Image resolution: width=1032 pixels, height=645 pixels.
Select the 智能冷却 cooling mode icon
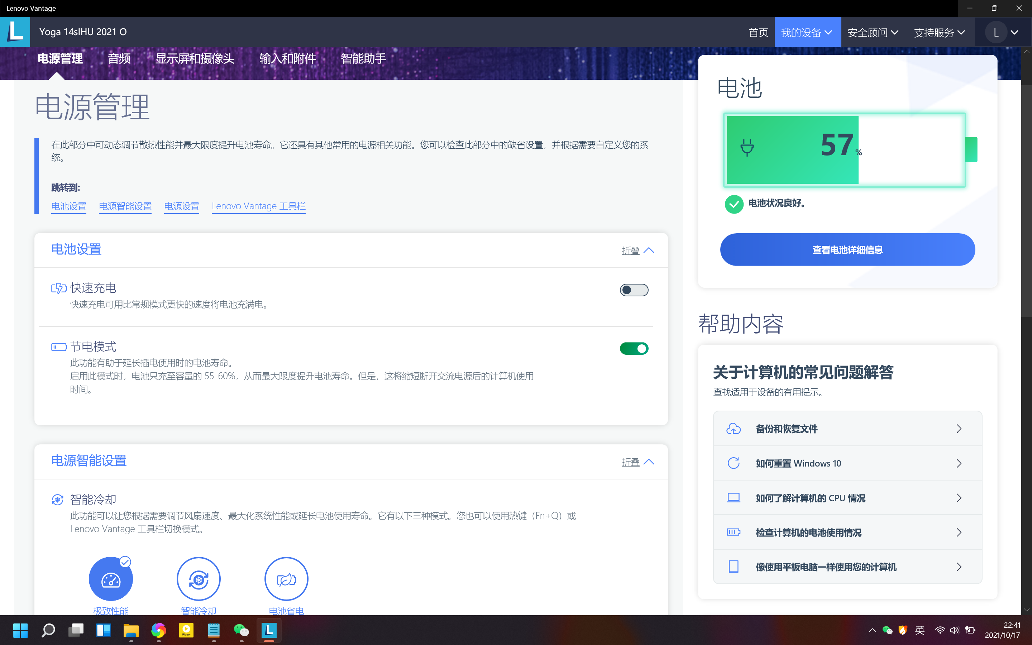[x=199, y=579]
